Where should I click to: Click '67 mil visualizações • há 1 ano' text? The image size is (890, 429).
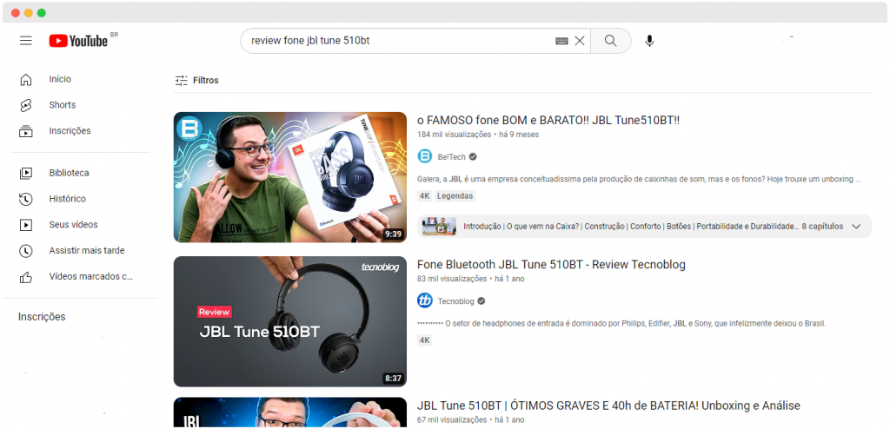point(470,420)
